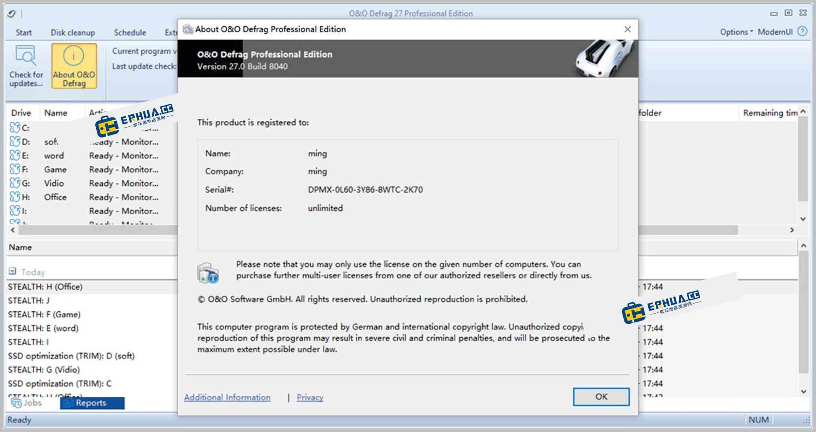Viewport: 816px width, 432px height.
Task: Select report STEALTH: H (Office)
Action: click(45, 287)
